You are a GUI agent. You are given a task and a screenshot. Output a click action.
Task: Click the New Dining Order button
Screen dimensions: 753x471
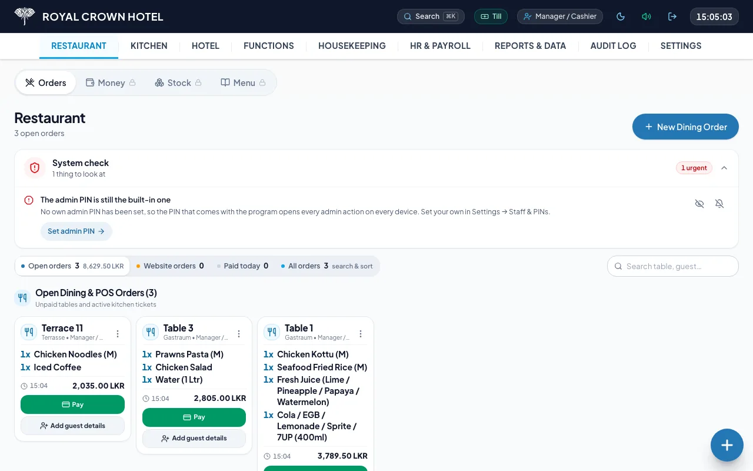[x=685, y=127]
